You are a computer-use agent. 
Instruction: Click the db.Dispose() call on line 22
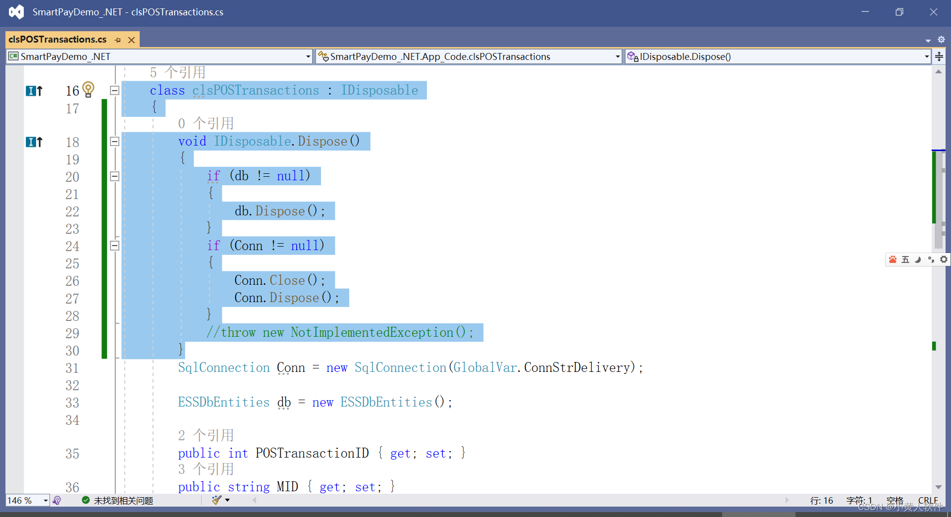pos(280,211)
